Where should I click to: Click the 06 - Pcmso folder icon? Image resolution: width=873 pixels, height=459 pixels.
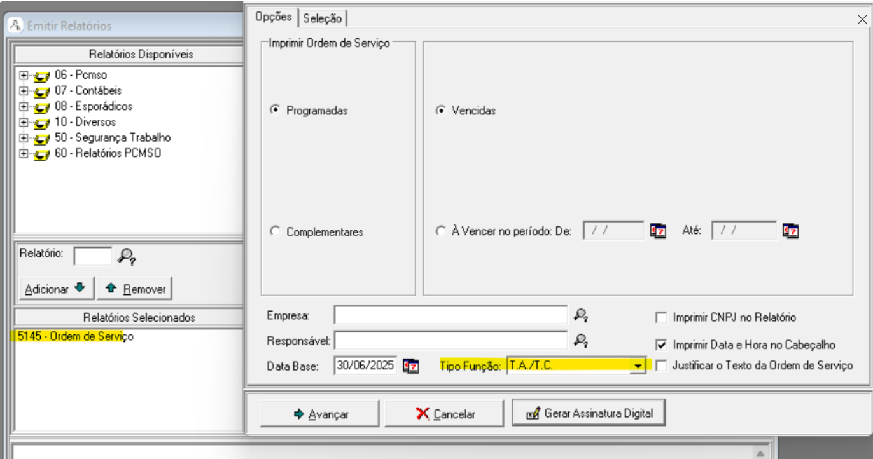click(42, 76)
